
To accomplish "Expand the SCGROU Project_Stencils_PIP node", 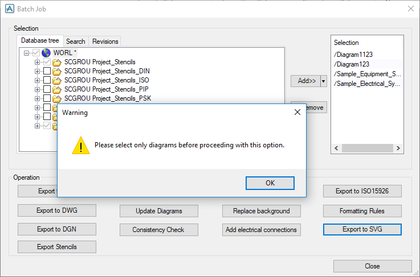I will (38, 89).
